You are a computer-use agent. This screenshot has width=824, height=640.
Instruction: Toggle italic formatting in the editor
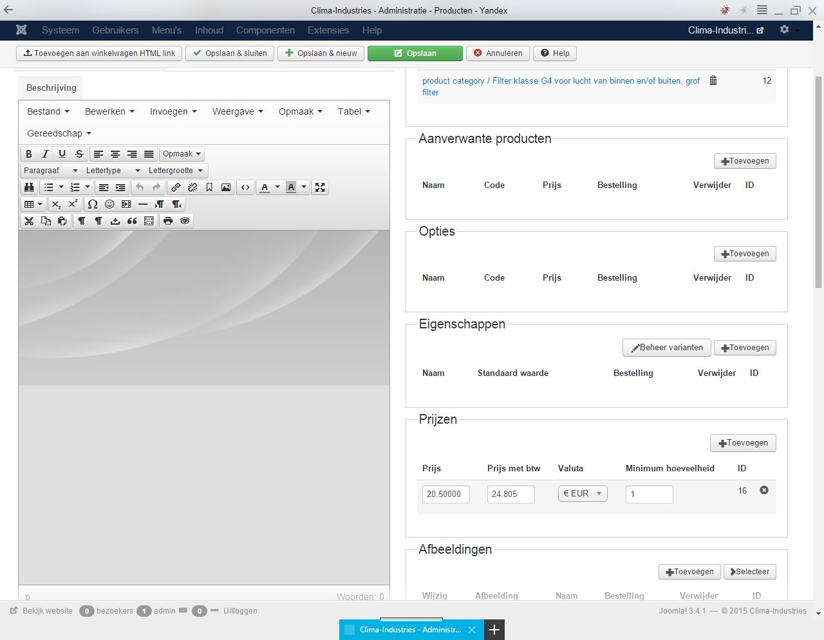tap(45, 154)
